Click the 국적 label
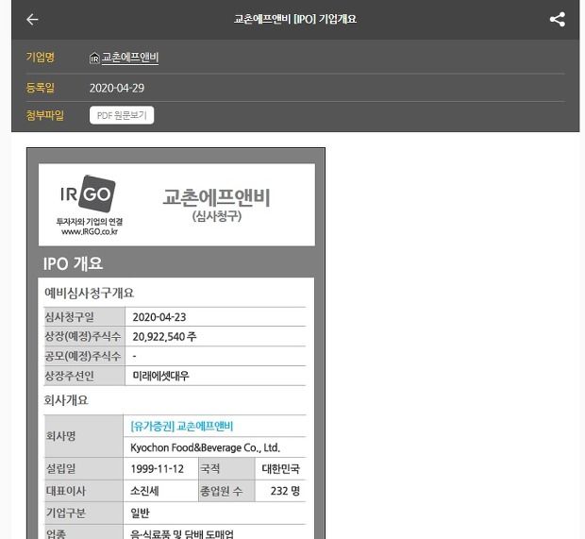This screenshot has width=585, height=539. [210, 468]
